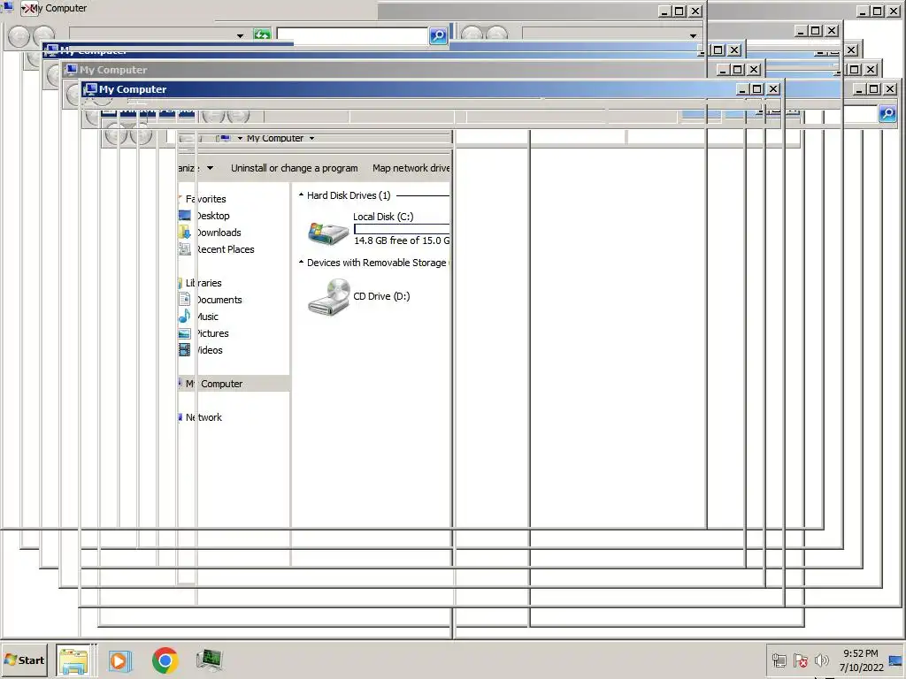Open the Start menu
906x679 pixels.
click(24, 660)
